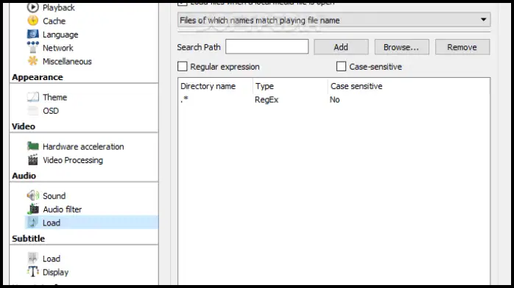514x288 pixels.
Task: Open Display under Subtitle
Action: [x=56, y=273]
